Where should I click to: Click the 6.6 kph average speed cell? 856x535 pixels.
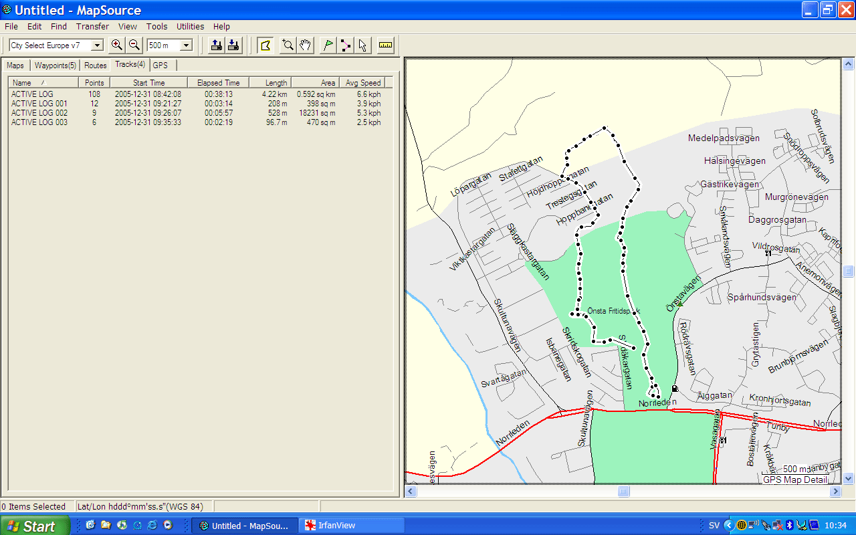tap(368, 94)
